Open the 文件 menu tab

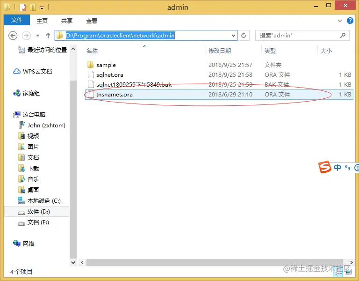click(17, 20)
